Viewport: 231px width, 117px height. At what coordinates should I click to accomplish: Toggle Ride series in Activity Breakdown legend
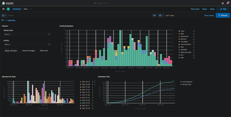click(182, 58)
